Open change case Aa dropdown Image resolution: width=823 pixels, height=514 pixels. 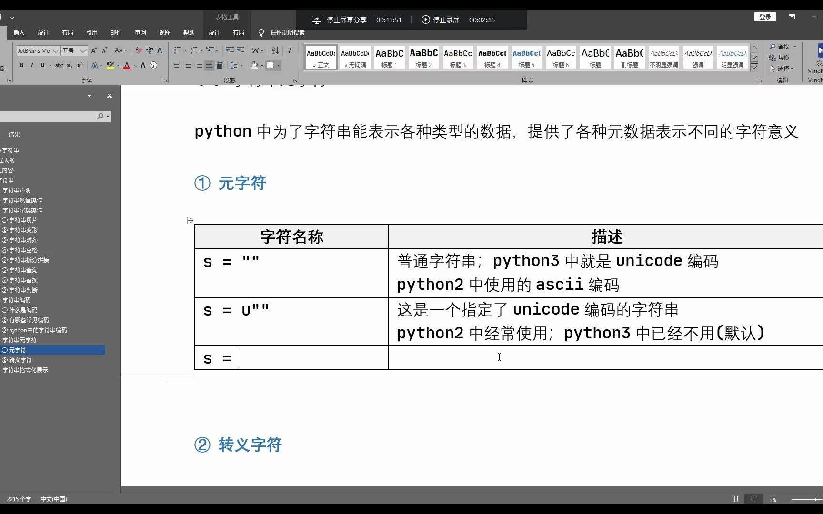coord(120,50)
